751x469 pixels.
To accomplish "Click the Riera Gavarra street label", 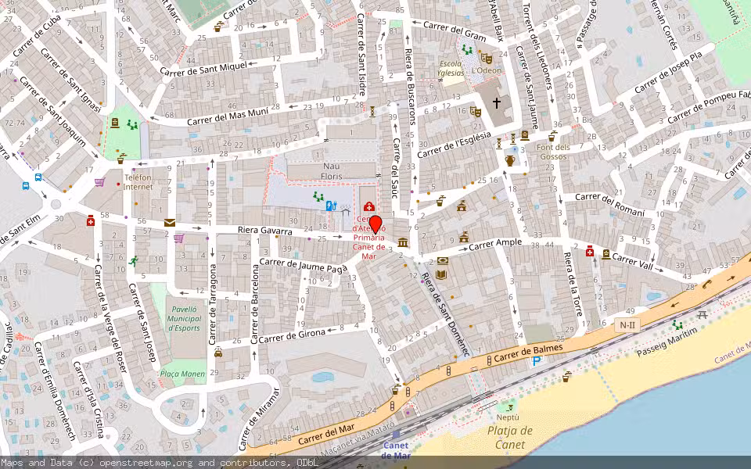I will pos(265,231).
